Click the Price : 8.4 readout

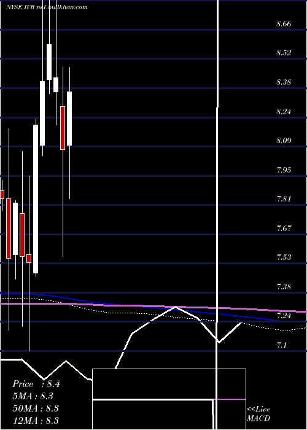(36, 384)
